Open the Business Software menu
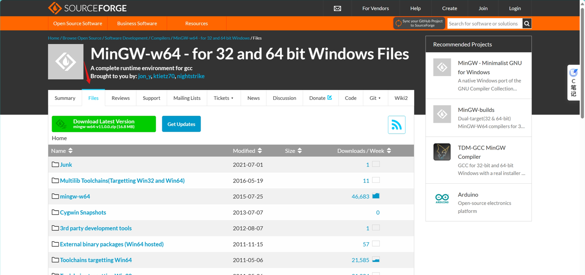The image size is (585, 275). (137, 24)
